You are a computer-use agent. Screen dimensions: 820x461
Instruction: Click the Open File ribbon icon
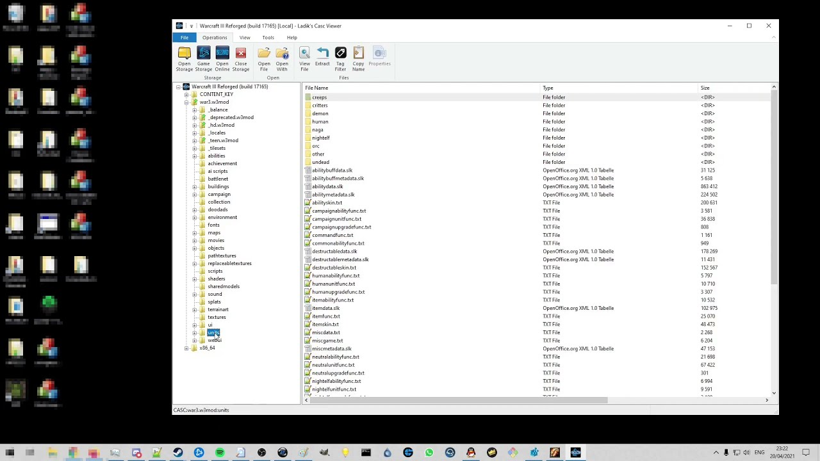pos(264,58)
